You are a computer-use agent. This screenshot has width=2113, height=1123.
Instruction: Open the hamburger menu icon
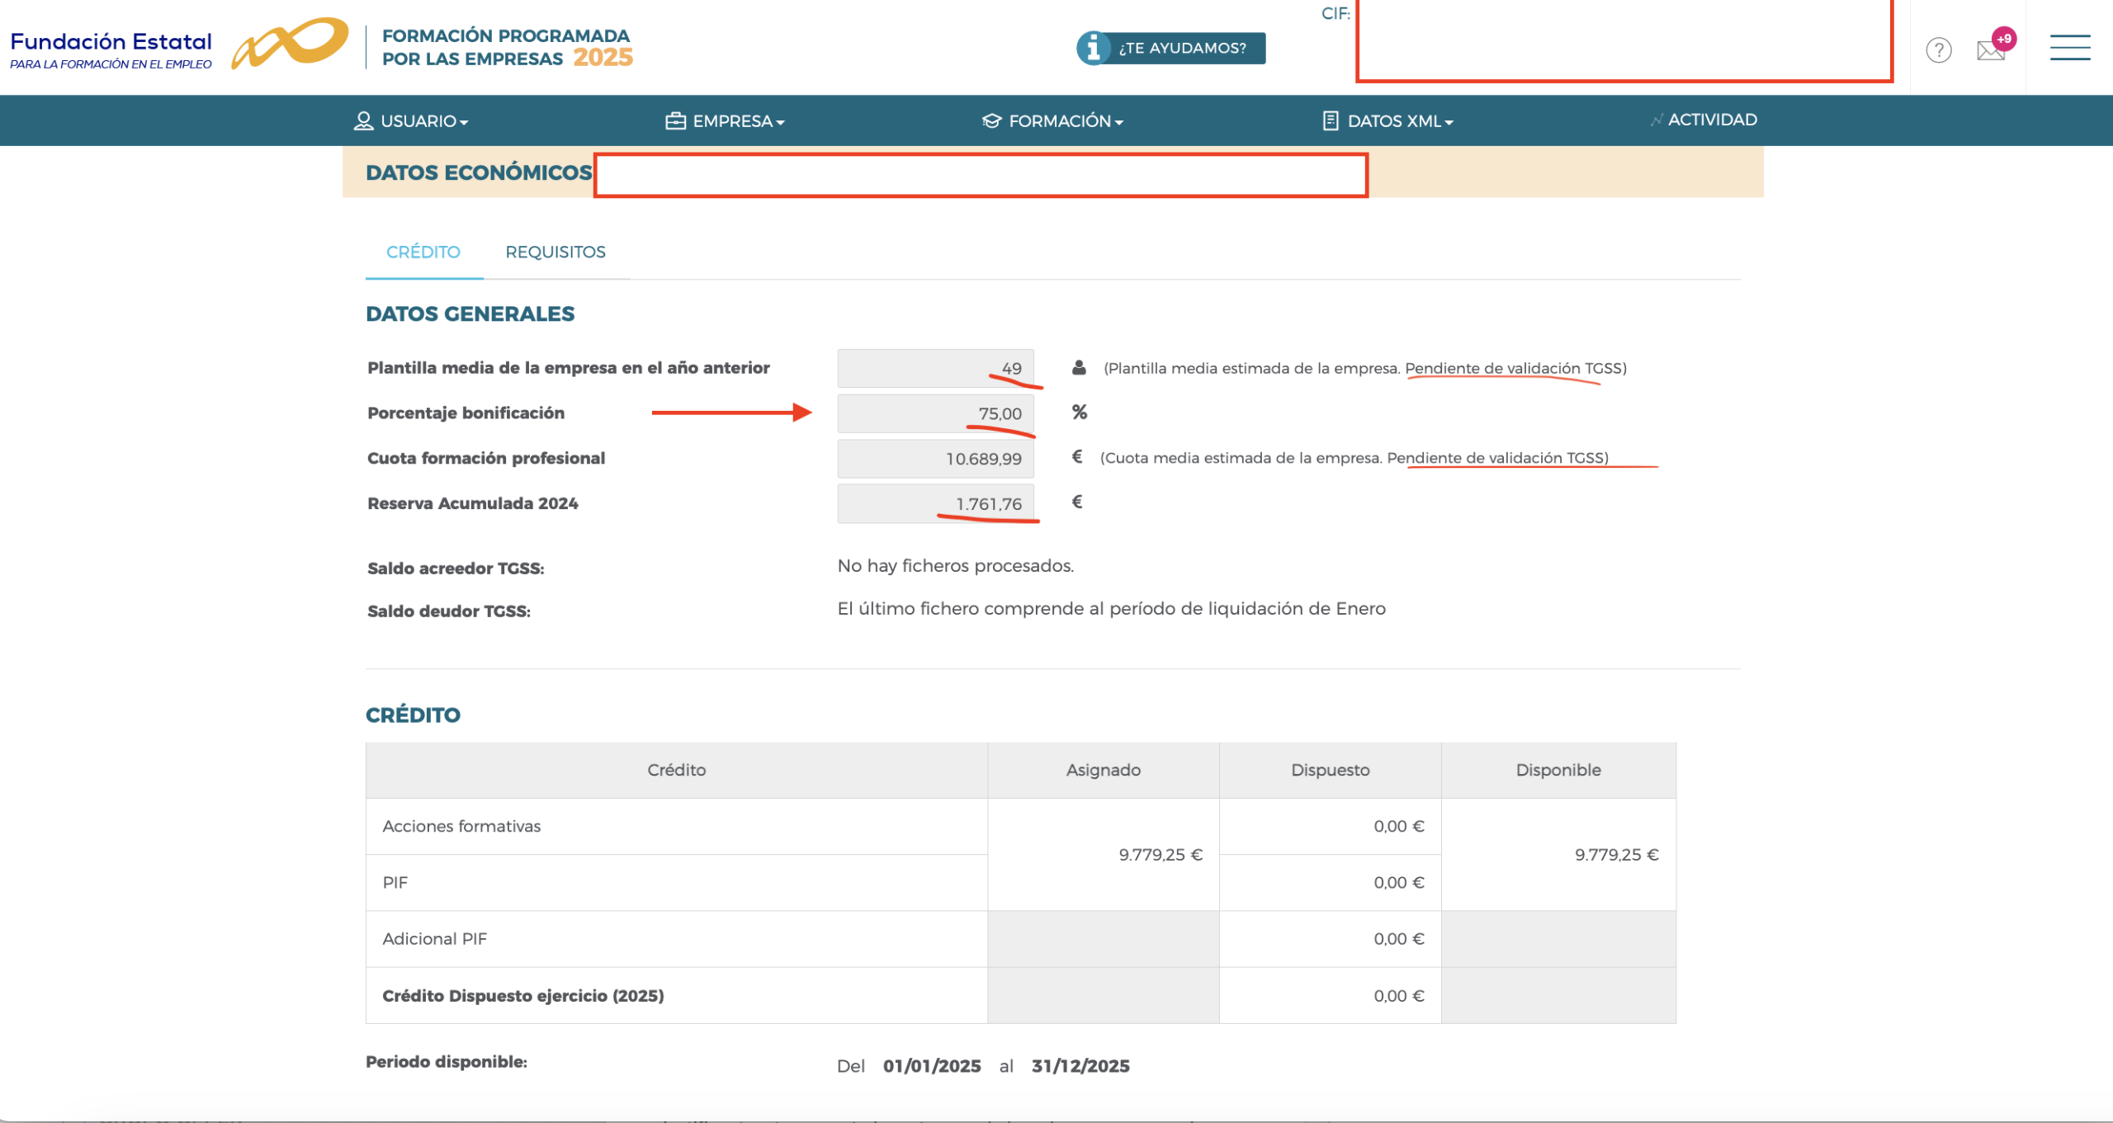[x=2069, y=48]
